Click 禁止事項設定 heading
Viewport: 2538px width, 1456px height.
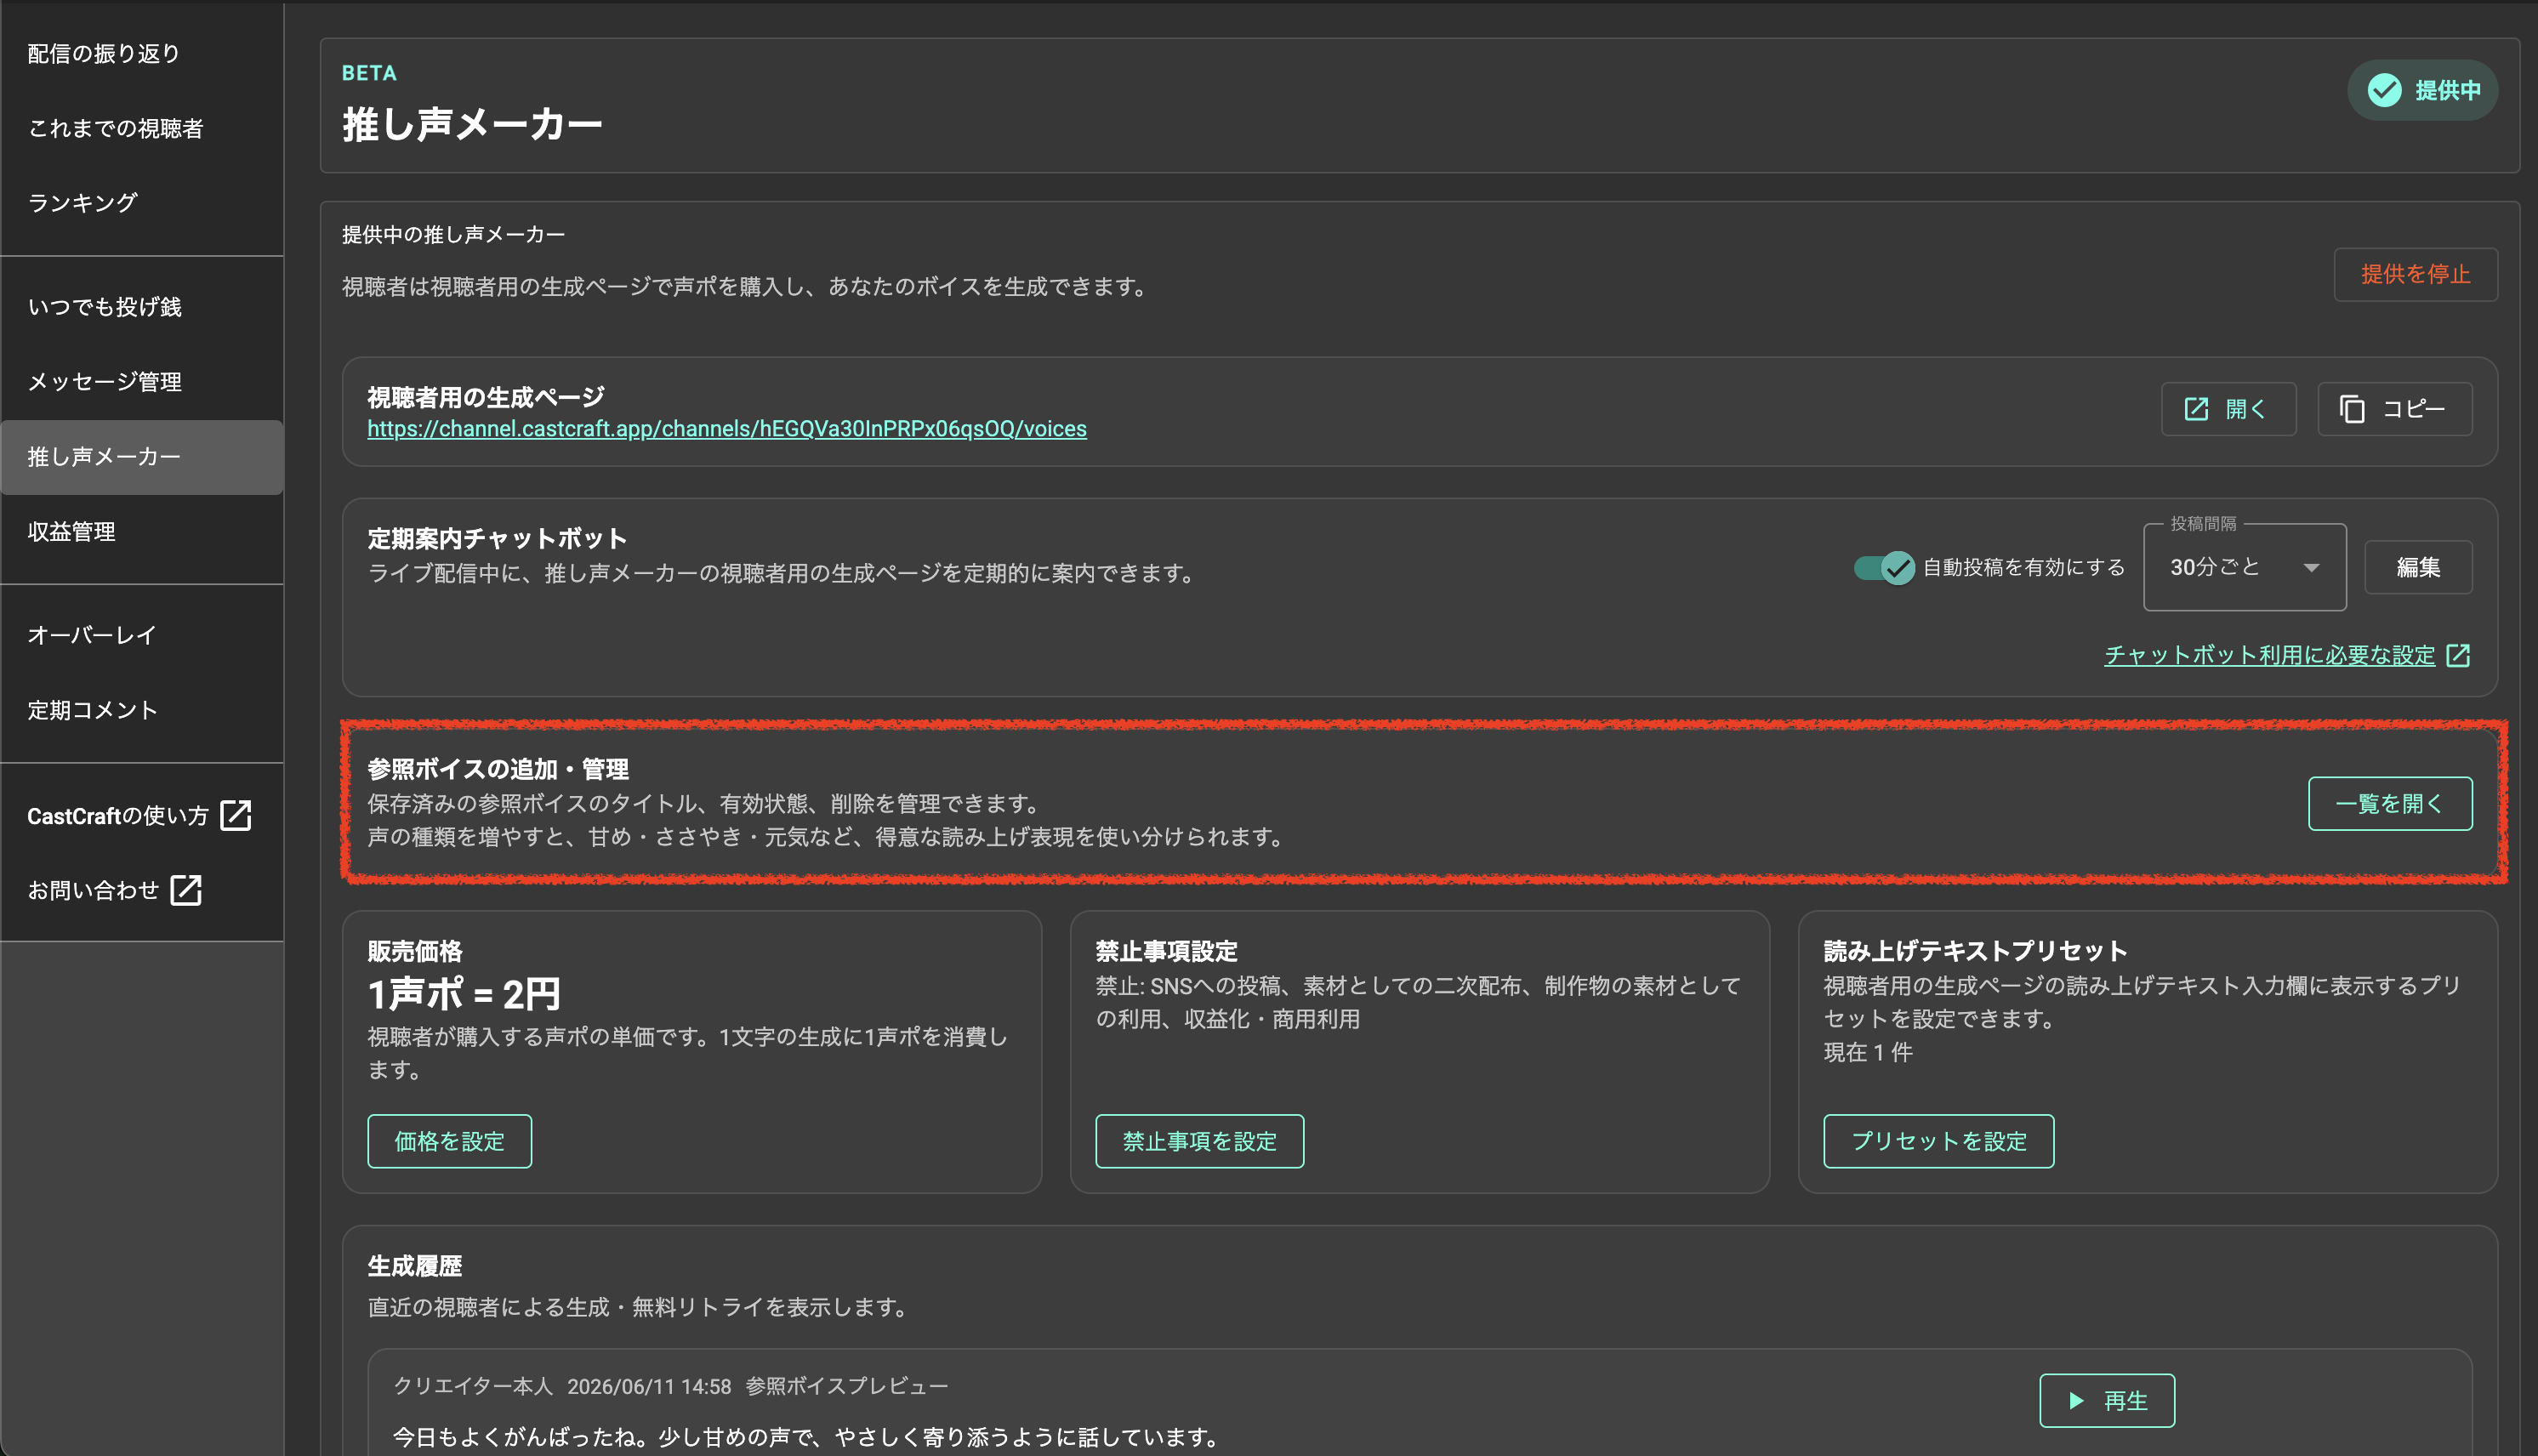(x=1166, y=951)
